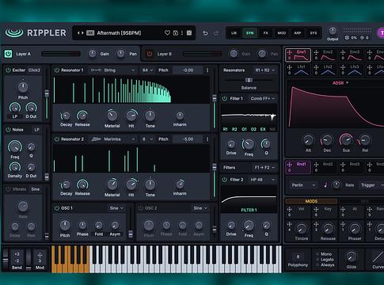384x285 pixels.
Task: Toggle the Exciter power switch
Action: click(x=8, y=70)
